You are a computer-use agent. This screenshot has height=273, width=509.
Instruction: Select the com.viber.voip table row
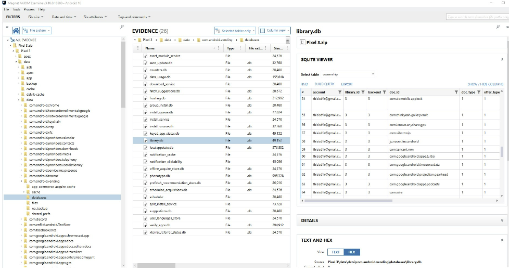tap(400, 133)
